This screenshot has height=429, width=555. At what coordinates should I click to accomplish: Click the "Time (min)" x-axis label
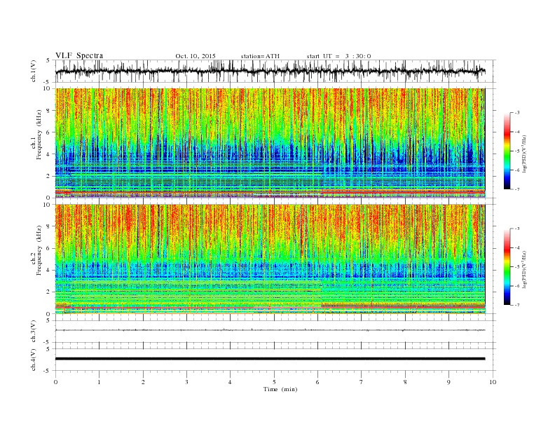[x=280, y=389]
